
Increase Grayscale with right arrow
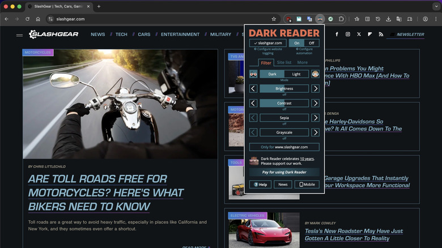pos(316,132)
